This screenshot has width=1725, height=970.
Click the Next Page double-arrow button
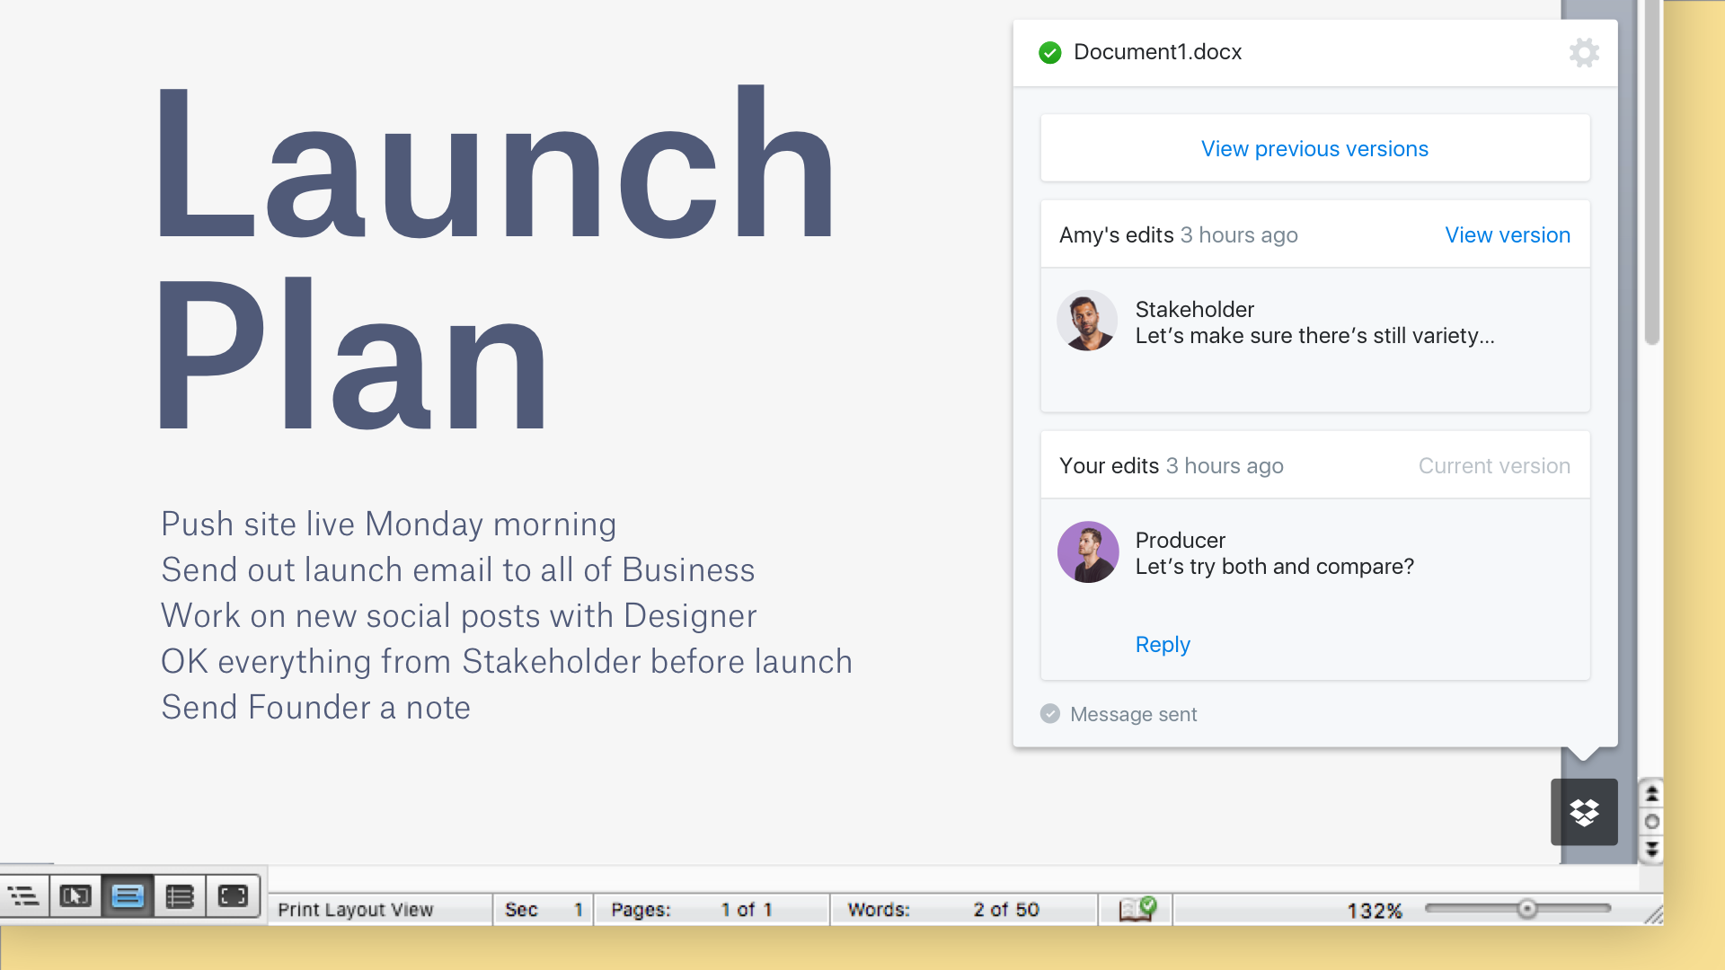(x=1651, y=849)
